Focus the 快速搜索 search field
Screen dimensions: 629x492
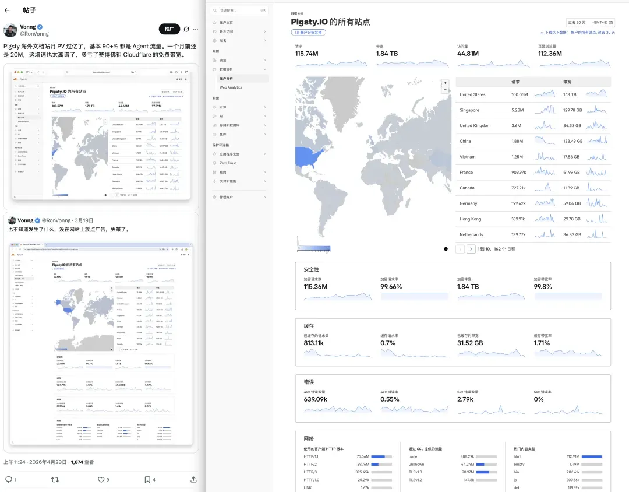[240, 10]
